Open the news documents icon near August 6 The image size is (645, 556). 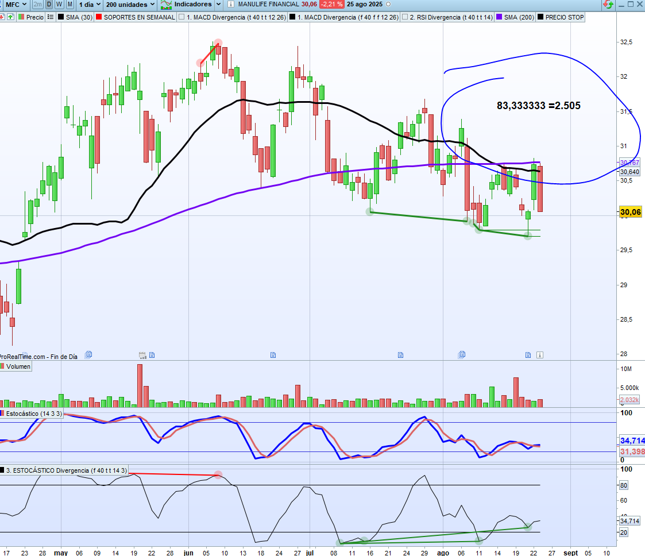tap(462, 354)
